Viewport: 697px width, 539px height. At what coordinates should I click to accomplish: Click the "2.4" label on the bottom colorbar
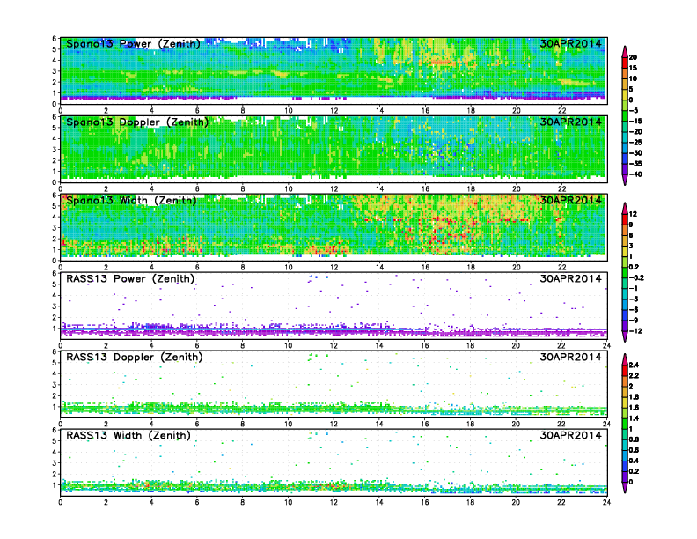click(634, 365)
